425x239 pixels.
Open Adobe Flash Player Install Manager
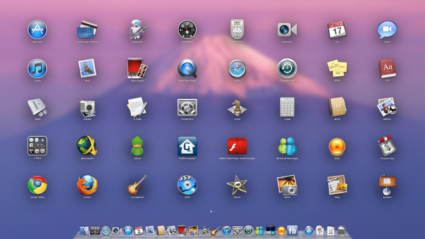(x=237, y=146)
